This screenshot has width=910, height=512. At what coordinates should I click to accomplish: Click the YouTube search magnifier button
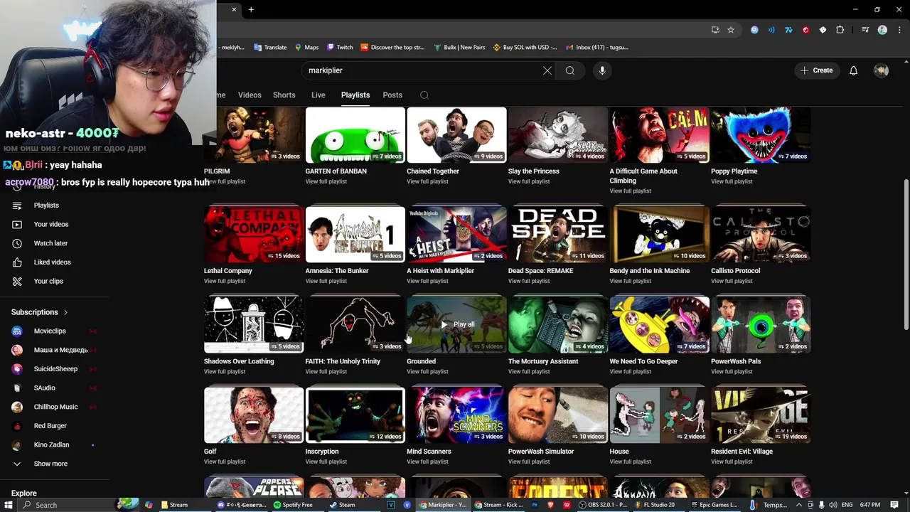coord(569,70)
